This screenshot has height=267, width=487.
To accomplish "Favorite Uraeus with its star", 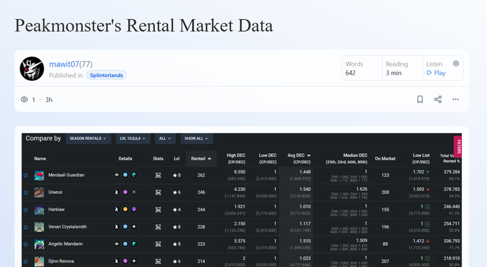I will 26,192.
